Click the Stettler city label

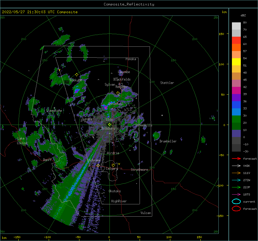pos(167,83)
